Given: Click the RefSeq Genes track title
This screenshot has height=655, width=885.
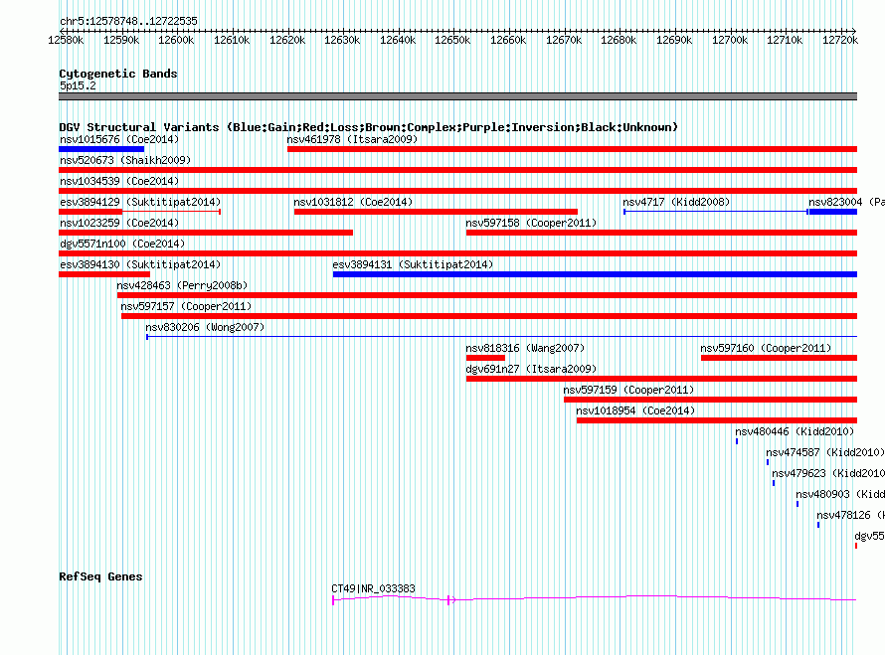Looking at the screenshot, I should click(x=100, y=576).
